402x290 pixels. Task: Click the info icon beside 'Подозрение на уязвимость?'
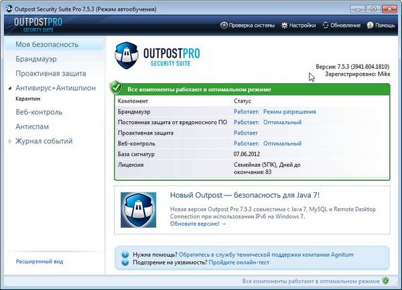(125, 263)
